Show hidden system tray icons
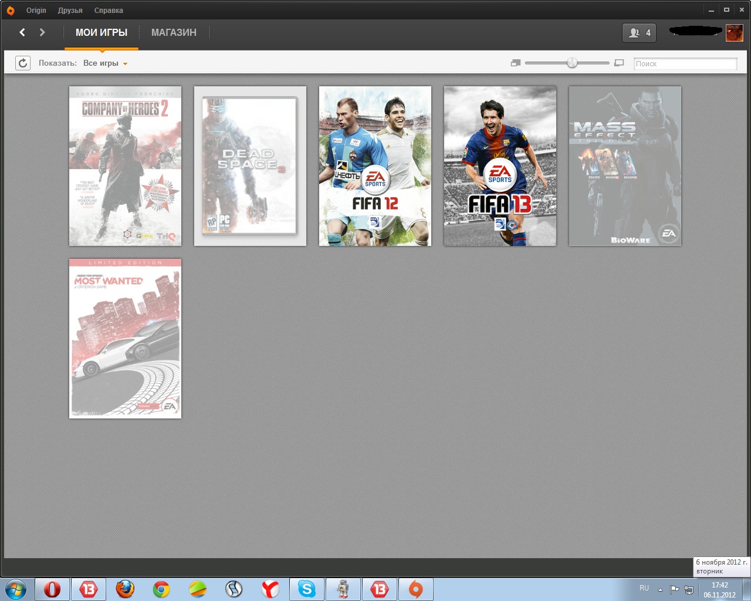Viewport: 751px width, 601px height. 660,589
